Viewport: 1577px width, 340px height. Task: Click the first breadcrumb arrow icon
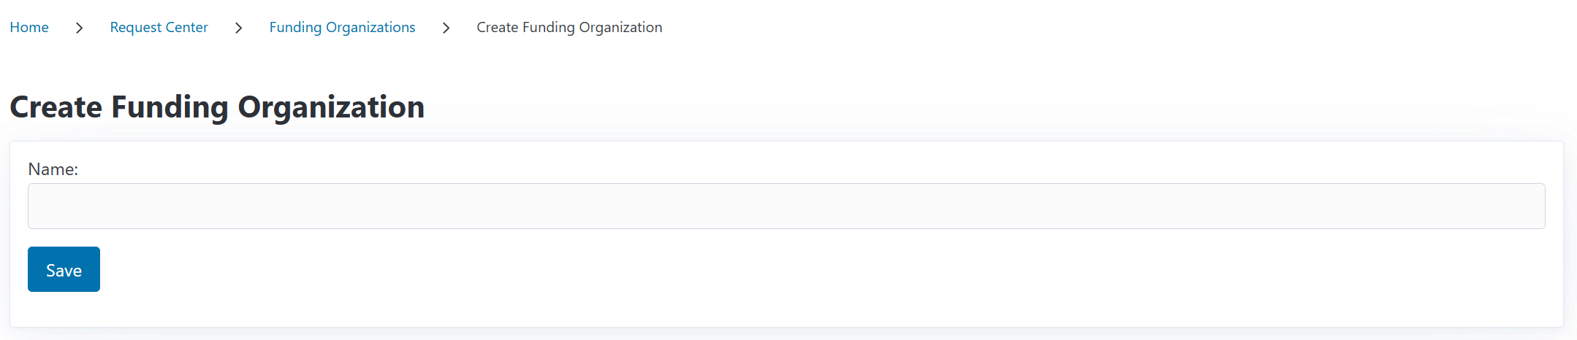pos(79,28)
